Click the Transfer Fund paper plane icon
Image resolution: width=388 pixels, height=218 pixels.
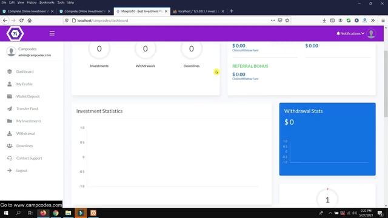coord(10,109)
